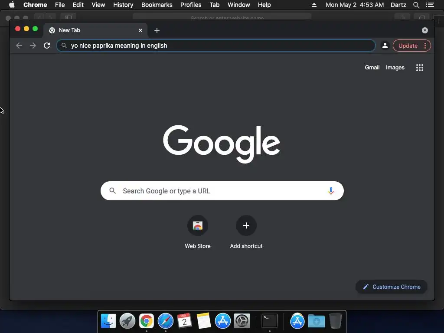Click the Dartz user name in menu bar
Viewport: 444px width, 333px height.
click(x=398, y=5)
